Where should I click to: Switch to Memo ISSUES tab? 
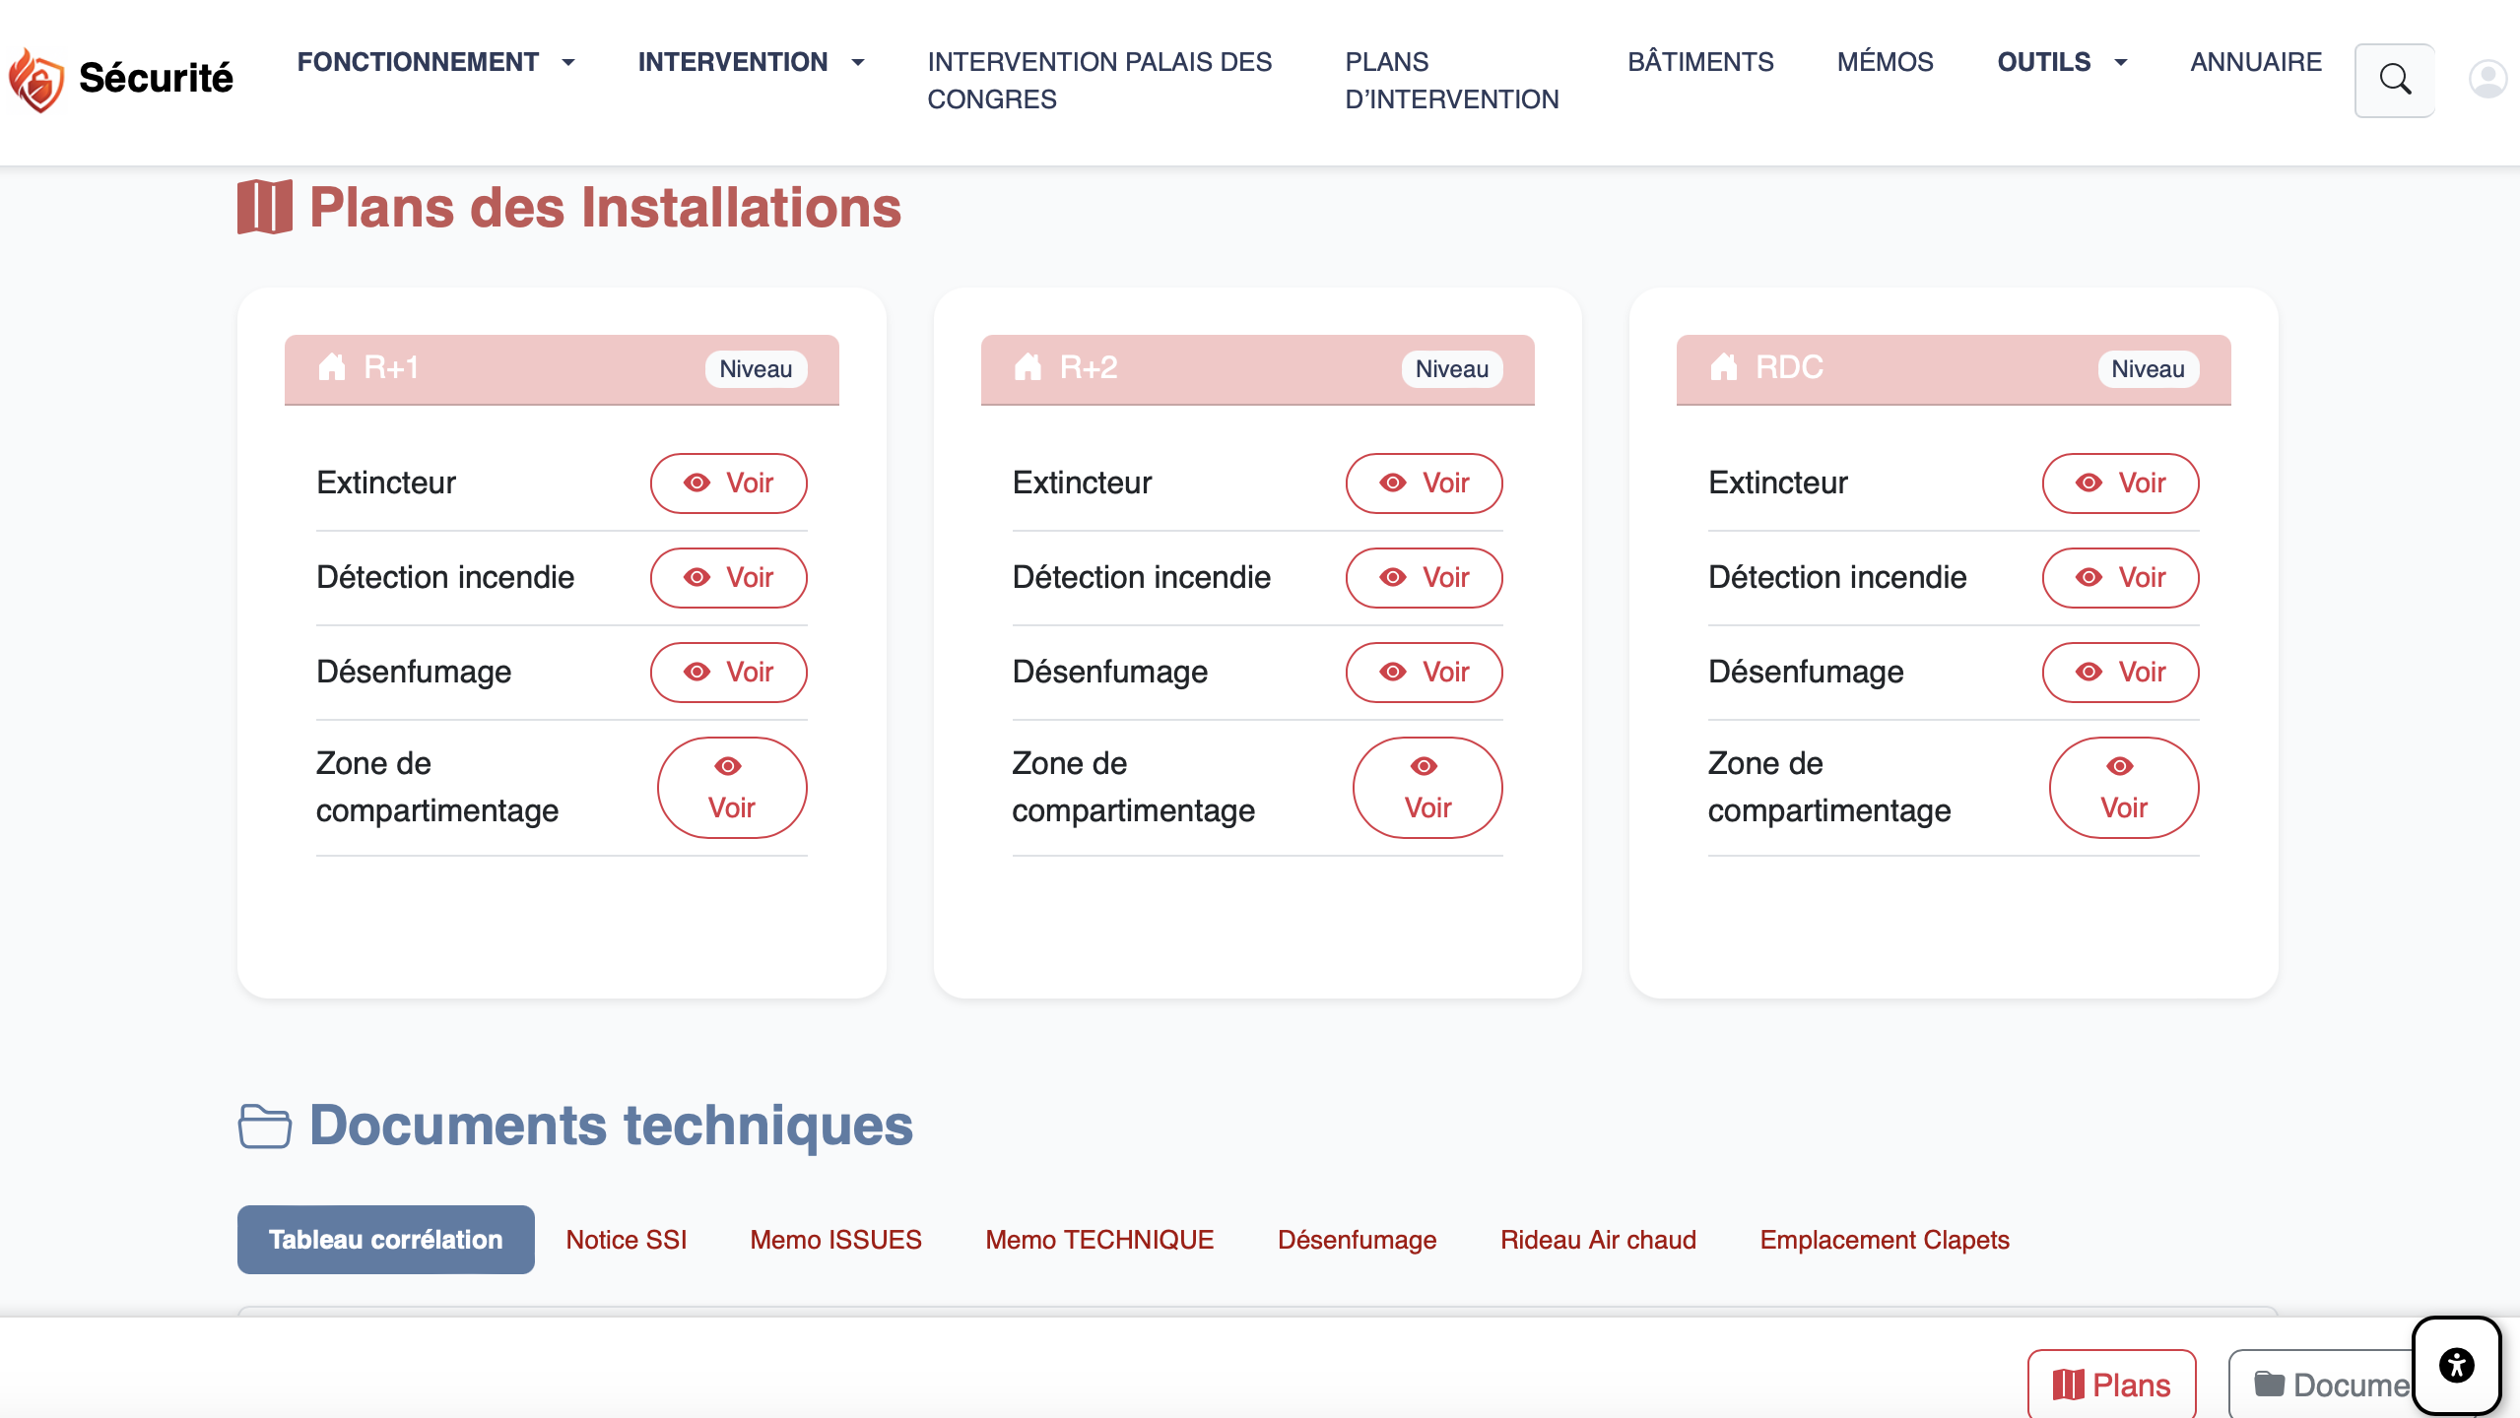point(835,1240)
